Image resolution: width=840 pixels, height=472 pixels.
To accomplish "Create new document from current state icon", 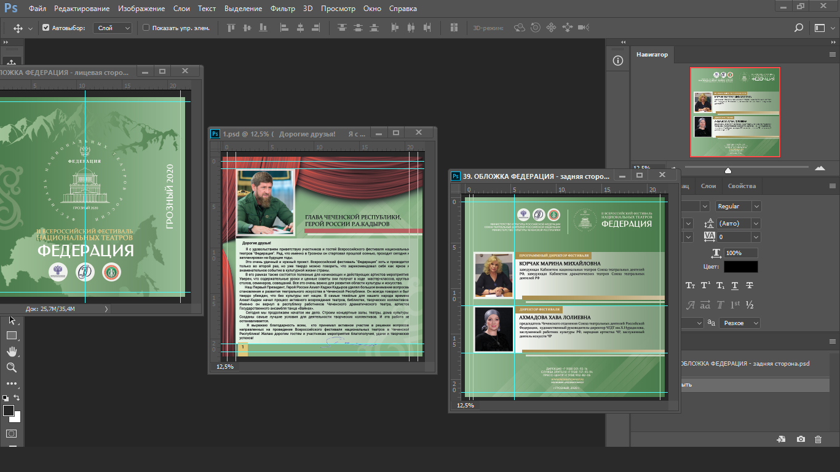I will [781, 439].
